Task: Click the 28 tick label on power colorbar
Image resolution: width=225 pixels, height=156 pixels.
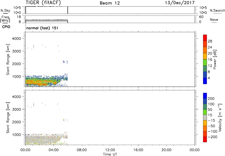Action: [x=210, y=41]
